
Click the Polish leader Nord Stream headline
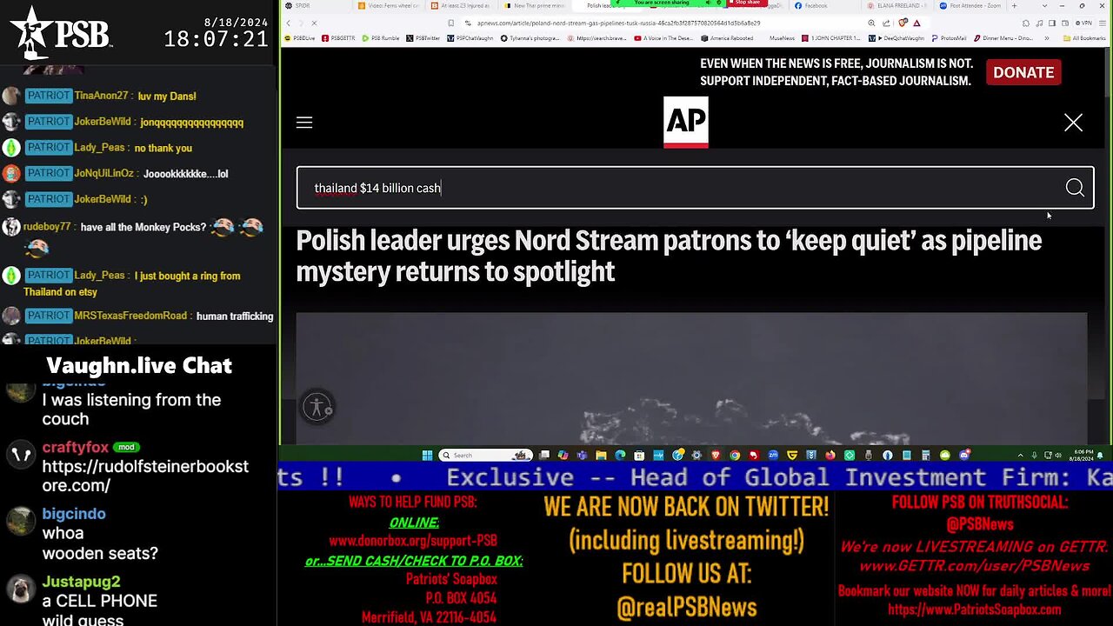click(x=669, y=256)
